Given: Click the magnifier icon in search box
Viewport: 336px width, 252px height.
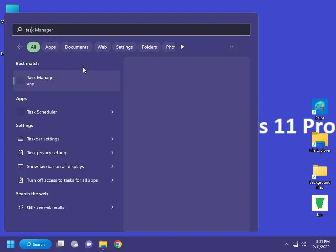Looking at the screenshot, I should (x=20, y=29).
